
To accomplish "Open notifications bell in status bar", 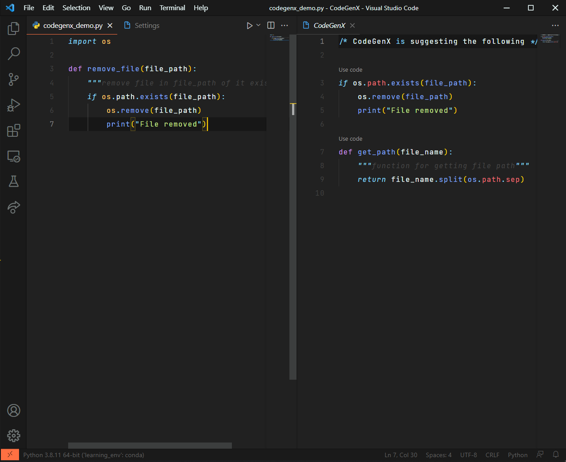I will tap(556, 455).
